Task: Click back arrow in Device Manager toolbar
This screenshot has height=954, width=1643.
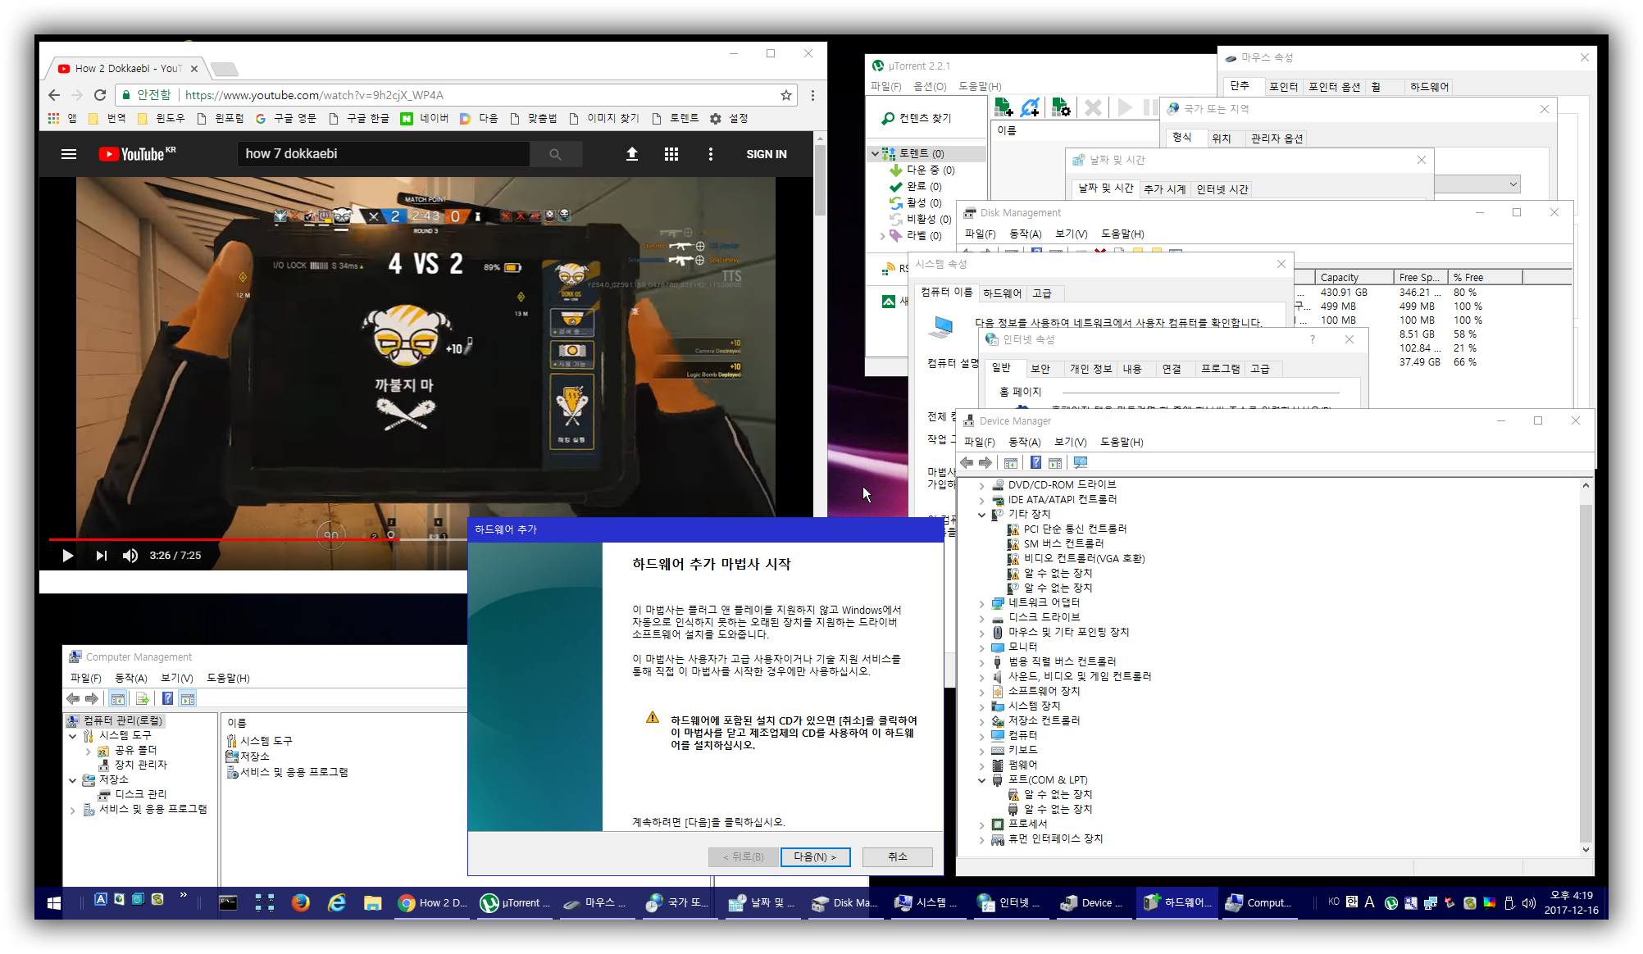Action: (x=967, y=463)
